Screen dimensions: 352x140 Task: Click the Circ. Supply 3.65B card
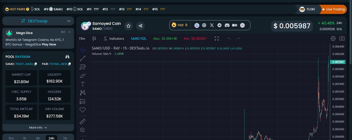pos(21,95)
